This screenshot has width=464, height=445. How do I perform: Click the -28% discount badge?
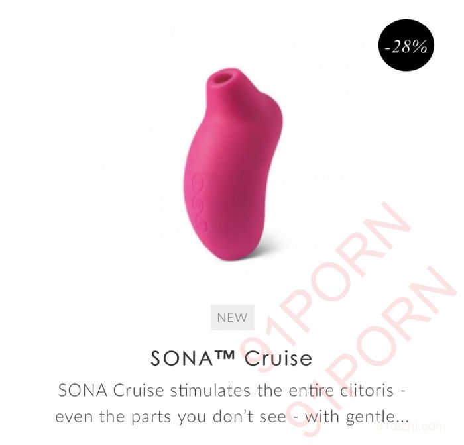[406, 45]
